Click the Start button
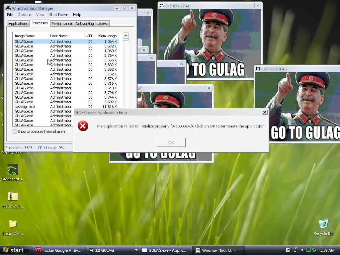Viewport: 340px width, 255px height. click(14, 250)
